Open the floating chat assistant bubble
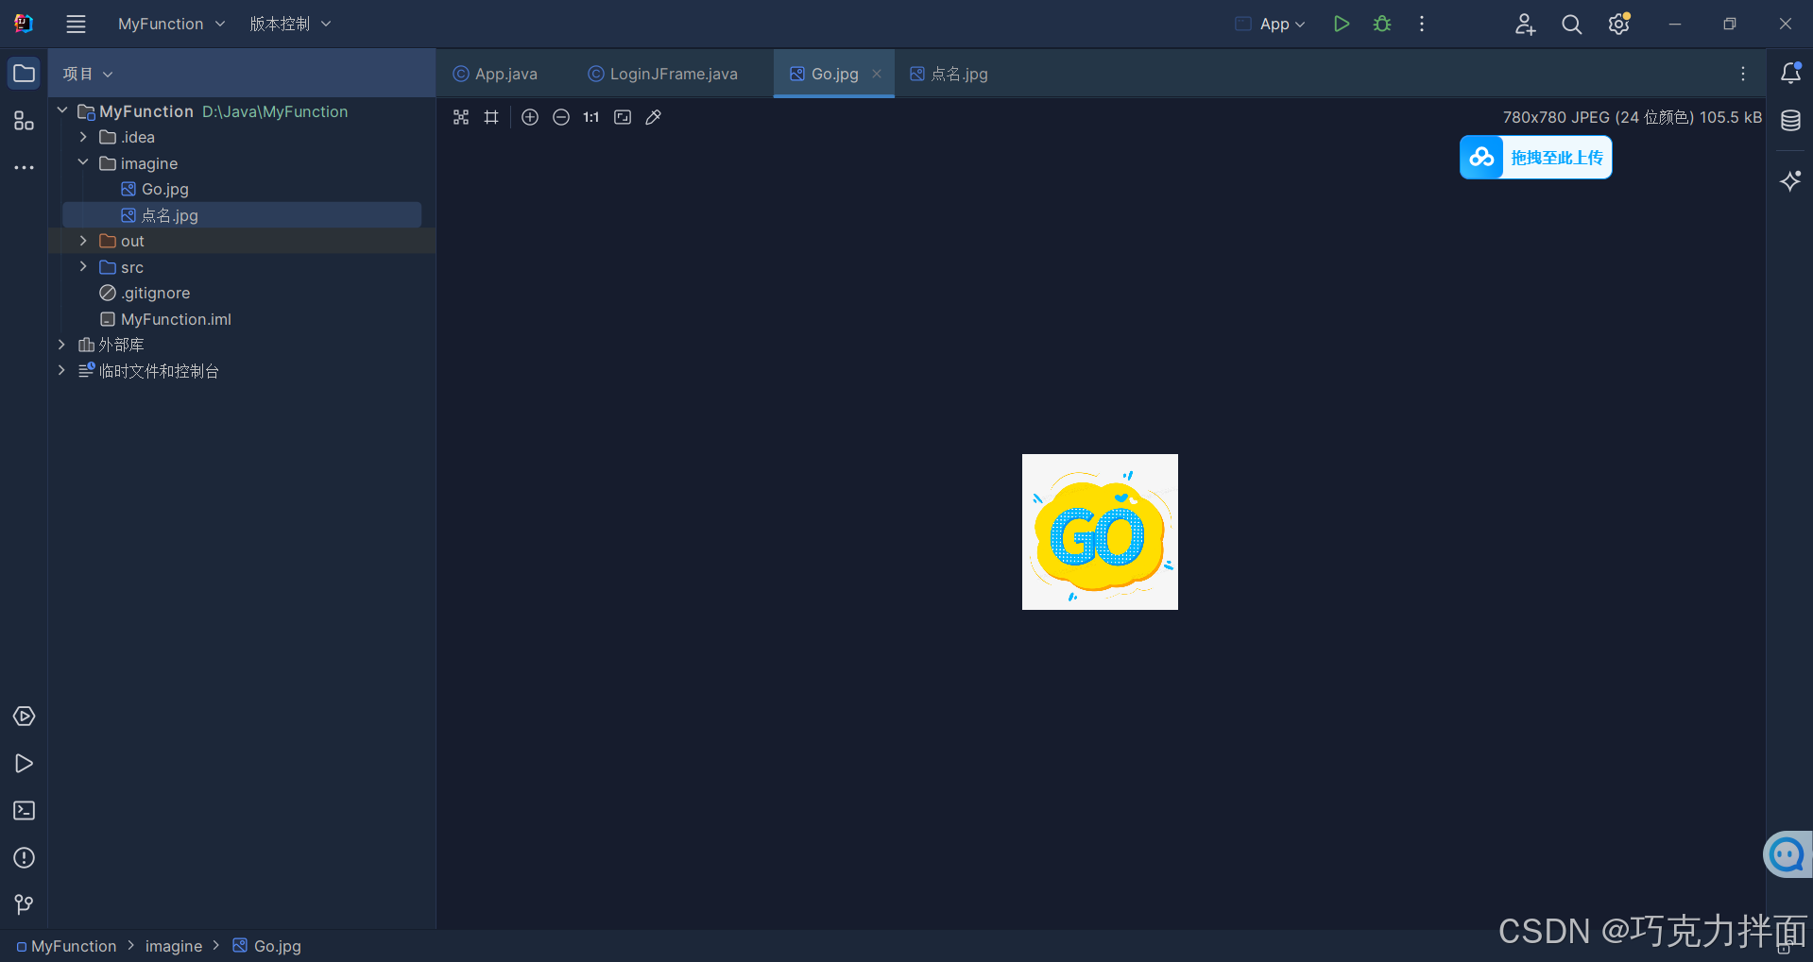Viewport: 1813px width, 962px height. pos(1787,854)
